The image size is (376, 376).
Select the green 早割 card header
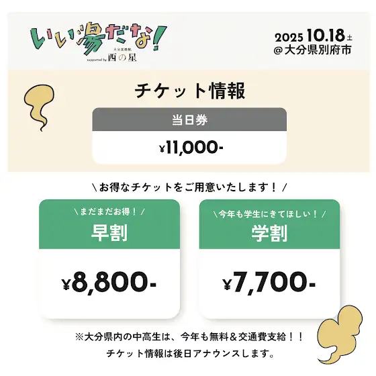click(x=109, y=224)
